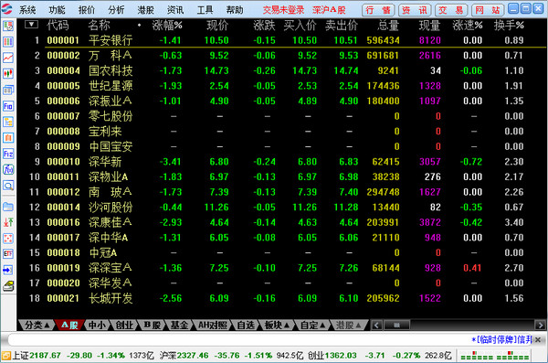Viewport: 548px width, 363px height.
Task: Open the 资讯 menu in menu bar
Action: click(175, 10)
